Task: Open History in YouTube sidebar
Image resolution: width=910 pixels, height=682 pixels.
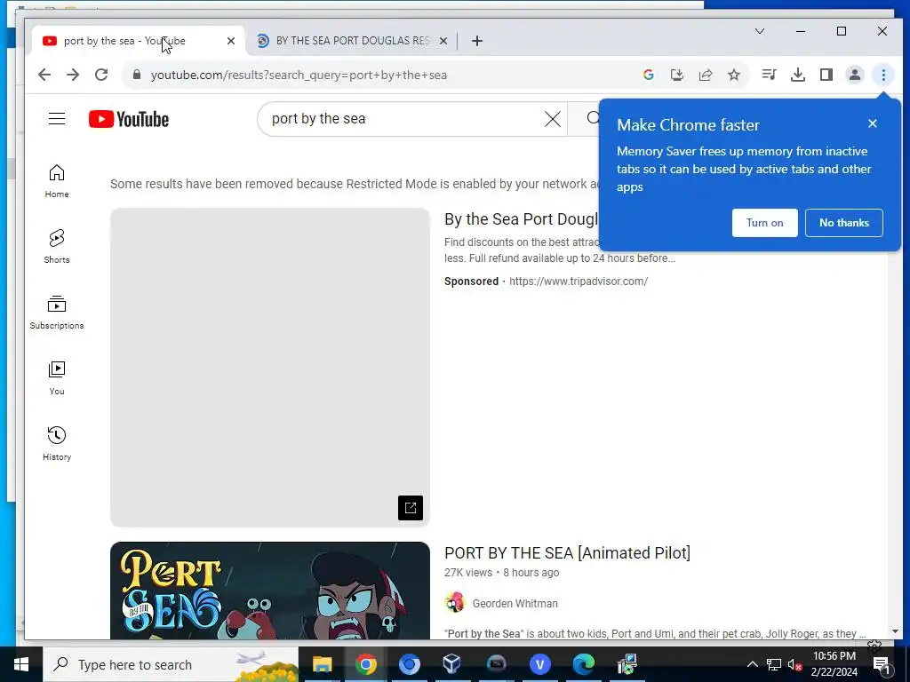Action: 57,444
